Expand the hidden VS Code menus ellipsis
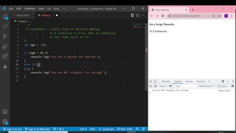Image resolution: width=236 pixels, height=133 pixels. coord(64,8)
